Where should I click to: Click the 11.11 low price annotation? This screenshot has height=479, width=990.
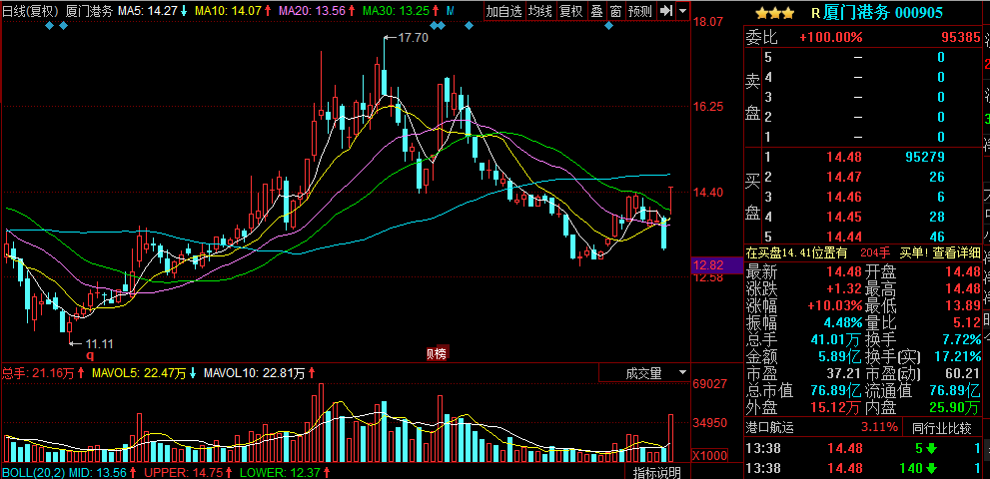pyautogui.click(x=99, y=344)
